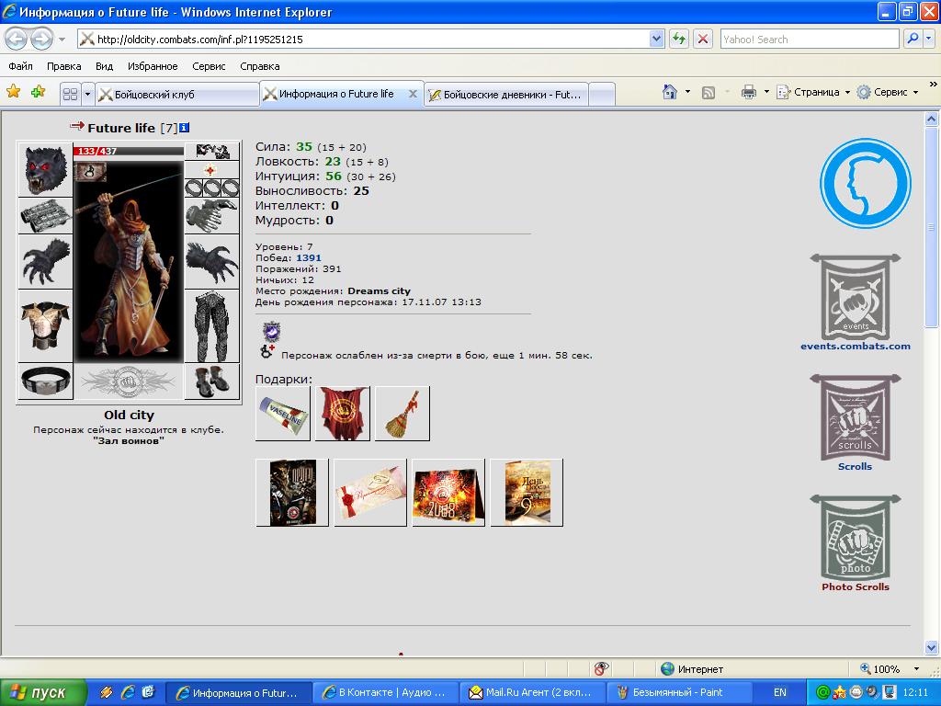Screen dimensions: 941x706
Task: Click the blue head profile circle logo
Action: [866, 183]
